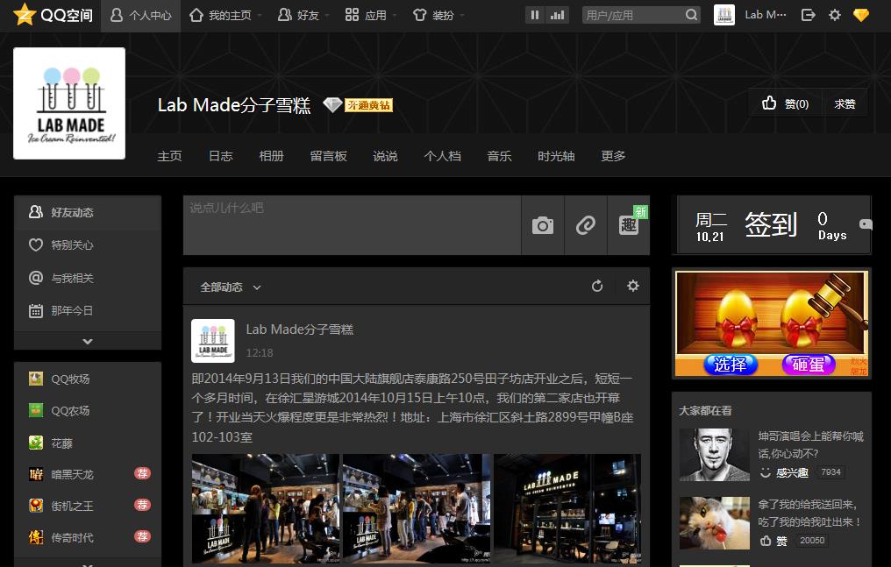Screen dimensions: 891x567
Task: Select 那年今日 calendar item
Action: [88, 310]
